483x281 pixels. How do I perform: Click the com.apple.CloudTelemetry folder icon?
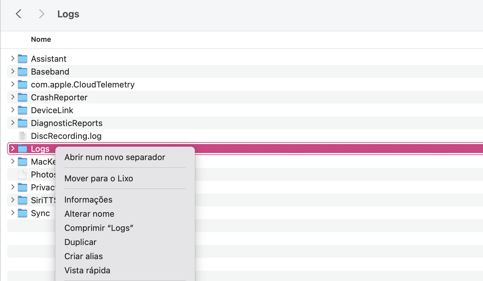point(23,85)
